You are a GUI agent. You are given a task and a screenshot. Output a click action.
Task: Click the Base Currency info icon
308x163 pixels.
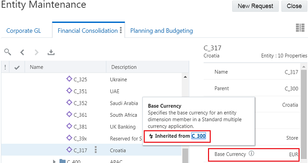click(252, 153)
